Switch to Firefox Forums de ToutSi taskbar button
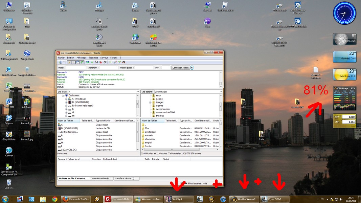Viewport: 361px width, 203px height. click(75, 199)
